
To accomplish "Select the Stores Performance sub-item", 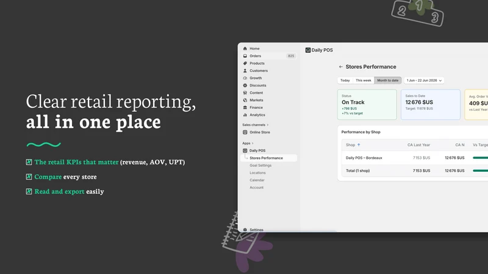I will coord(269,158).
